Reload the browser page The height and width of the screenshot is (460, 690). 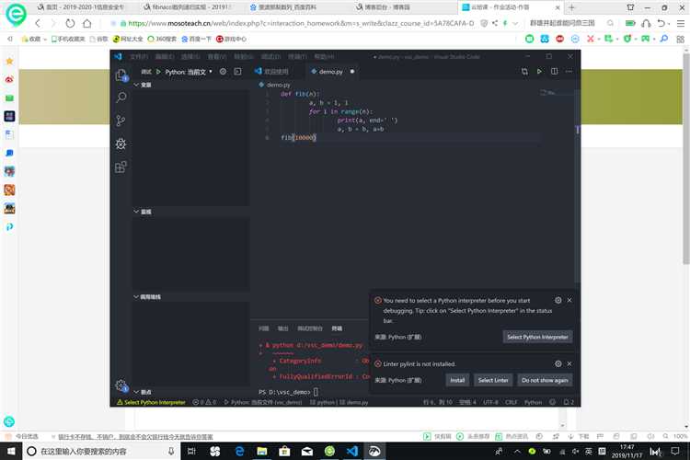(x=70, y=23)
